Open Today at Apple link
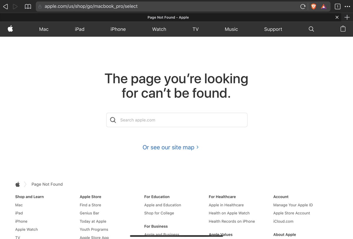Screen dimensions: 353x239 point(93,221)
